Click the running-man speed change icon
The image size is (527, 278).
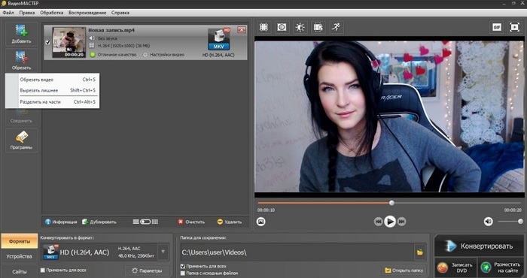[336, 27]
